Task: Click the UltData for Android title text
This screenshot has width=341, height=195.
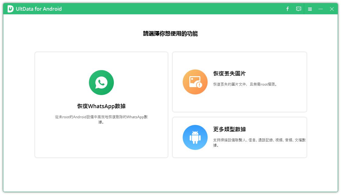Action: [39, 9]
